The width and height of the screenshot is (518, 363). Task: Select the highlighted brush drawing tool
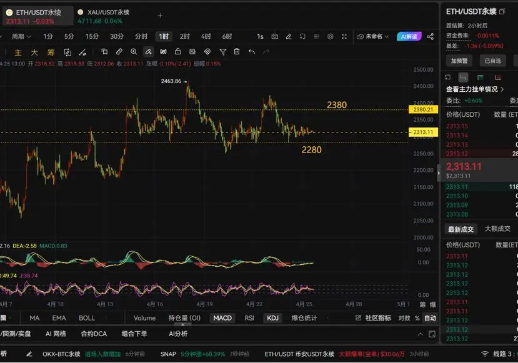[148, 51]
